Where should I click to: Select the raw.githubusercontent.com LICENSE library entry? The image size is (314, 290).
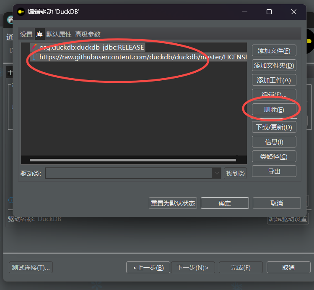pyautogui.click(x=139, y=57)
